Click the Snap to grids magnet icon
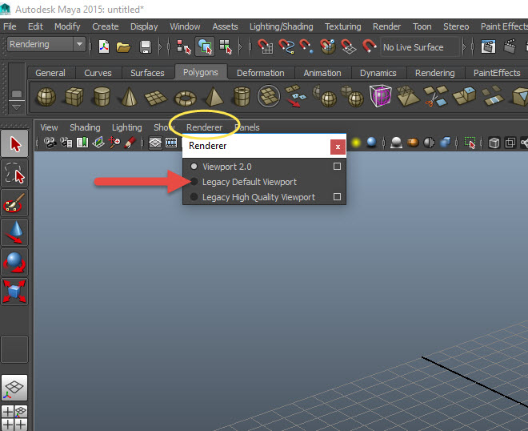This screenshot has width=528, height=431. click(266, 46)
